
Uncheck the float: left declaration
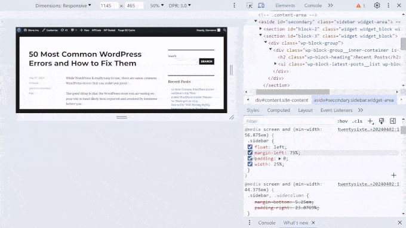[x=250, y=147]
